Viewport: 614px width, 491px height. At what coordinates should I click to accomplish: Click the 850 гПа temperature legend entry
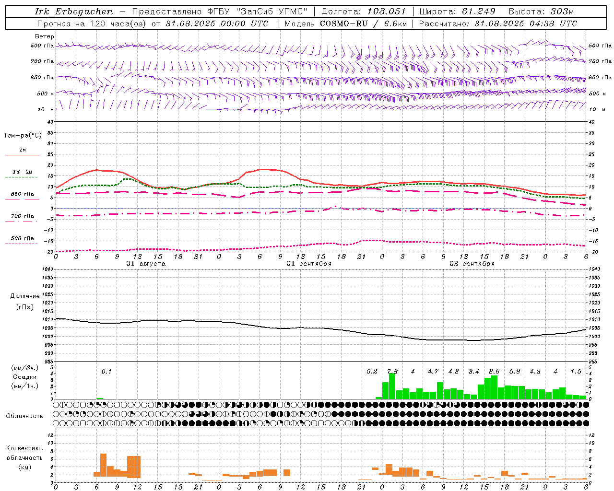23,194
